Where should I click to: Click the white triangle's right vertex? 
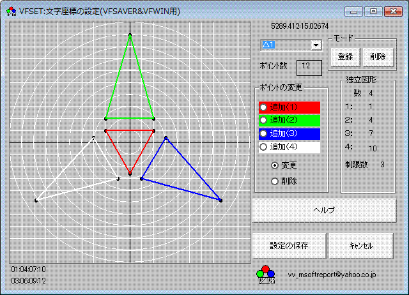(118, 179)
